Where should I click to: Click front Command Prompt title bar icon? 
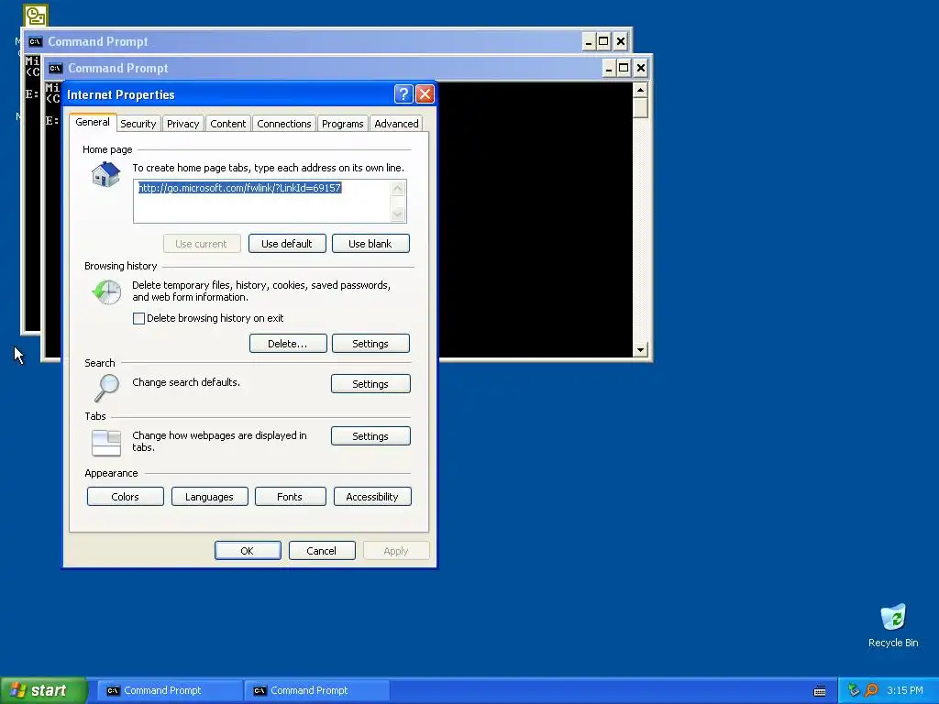click(x=56, y=68)
